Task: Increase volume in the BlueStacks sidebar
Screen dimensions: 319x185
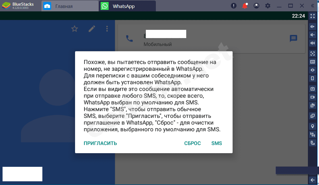Action: pyautogui.click(x=312, y=27)
